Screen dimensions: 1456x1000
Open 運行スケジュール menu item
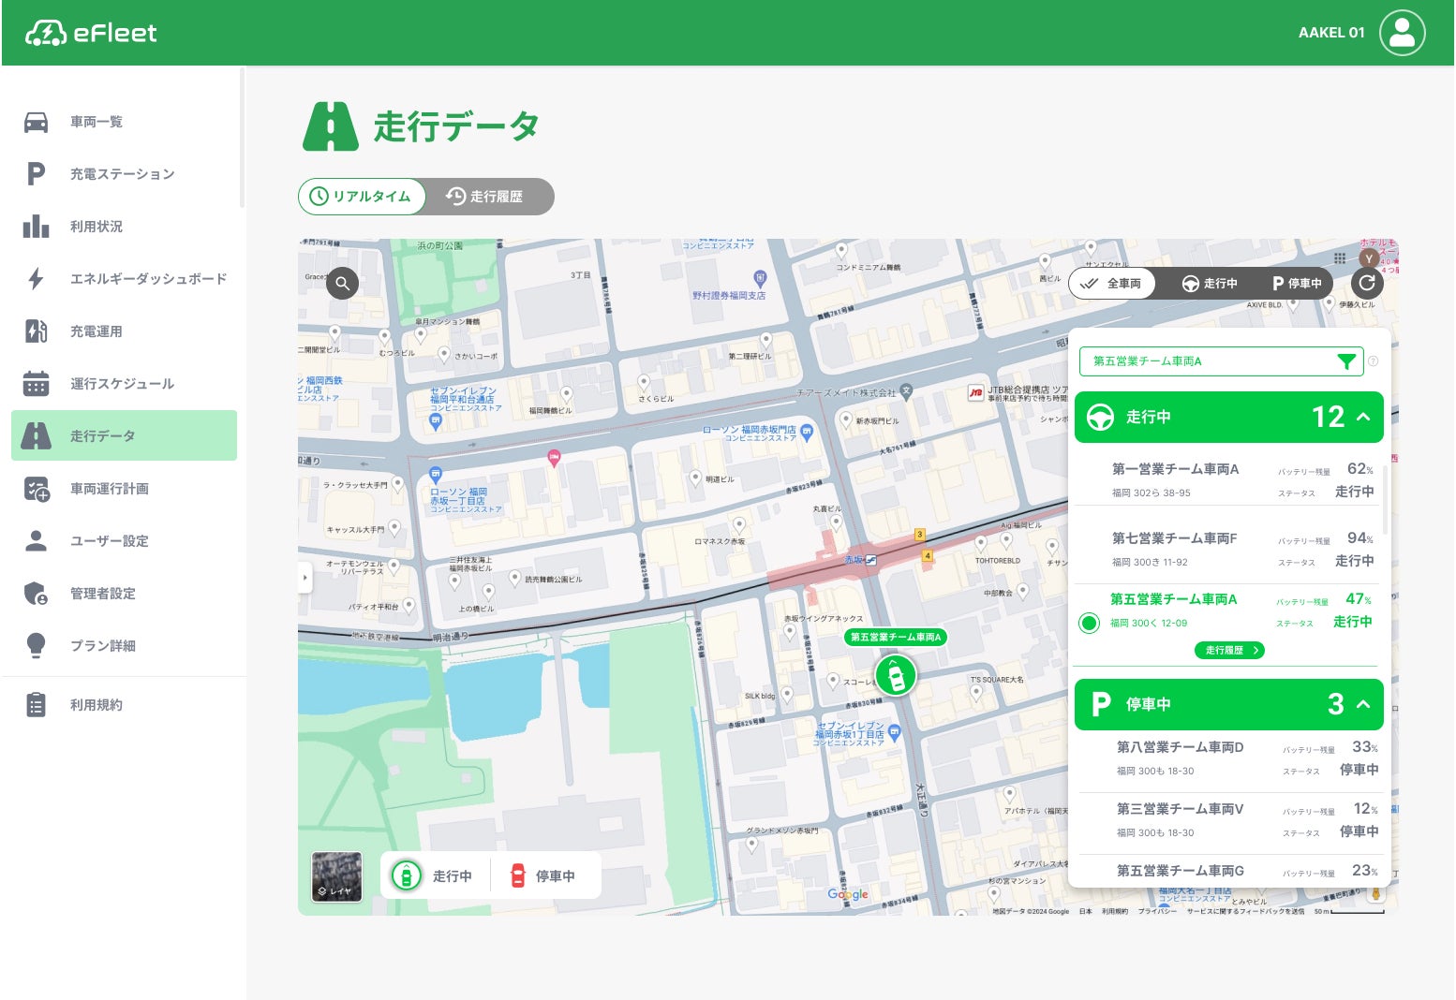124,384
